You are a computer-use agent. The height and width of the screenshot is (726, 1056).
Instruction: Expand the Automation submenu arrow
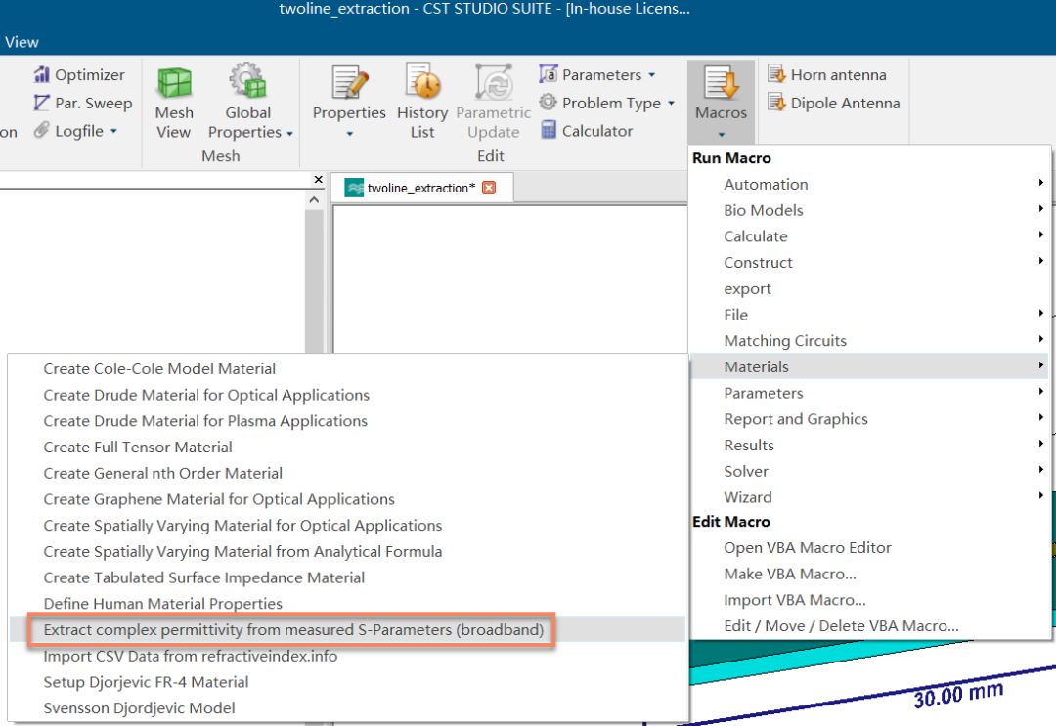1040,183
